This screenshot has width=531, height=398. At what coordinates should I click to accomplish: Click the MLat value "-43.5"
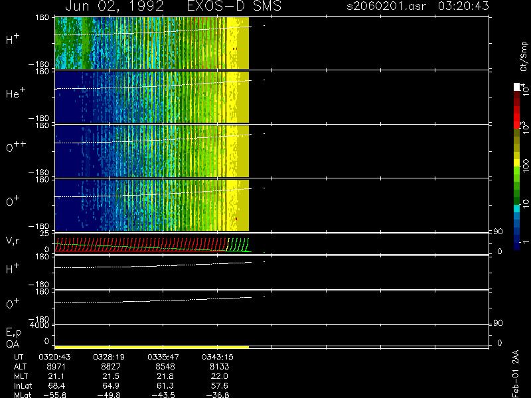[163, 395]
